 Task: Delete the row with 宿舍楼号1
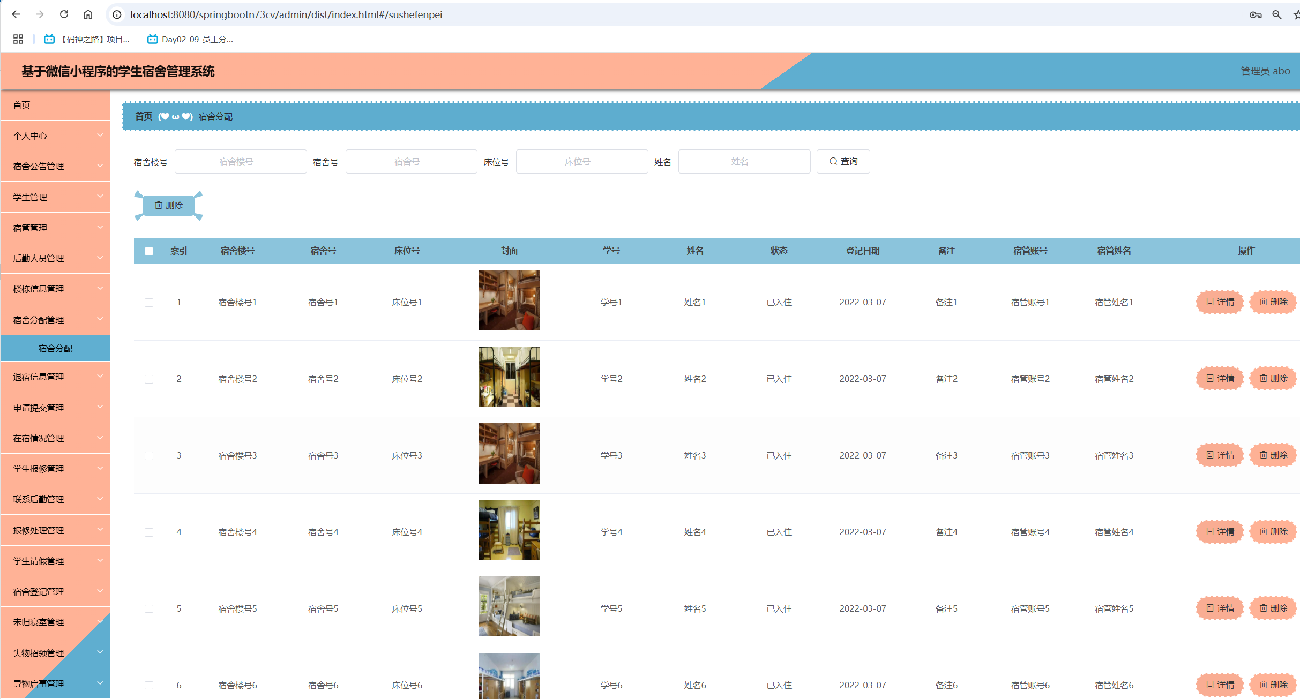point(1273,302)
